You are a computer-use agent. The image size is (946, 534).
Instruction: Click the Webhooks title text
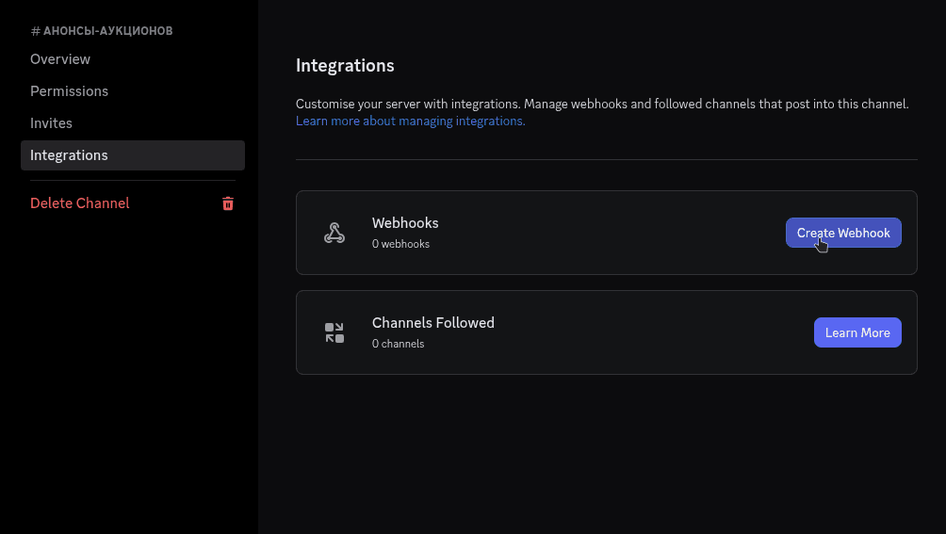(x=405, y=223)
